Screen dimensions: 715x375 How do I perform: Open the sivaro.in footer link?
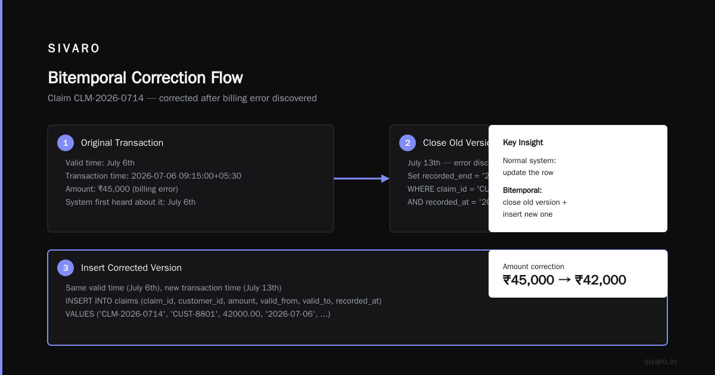click(x=660, y=361)
